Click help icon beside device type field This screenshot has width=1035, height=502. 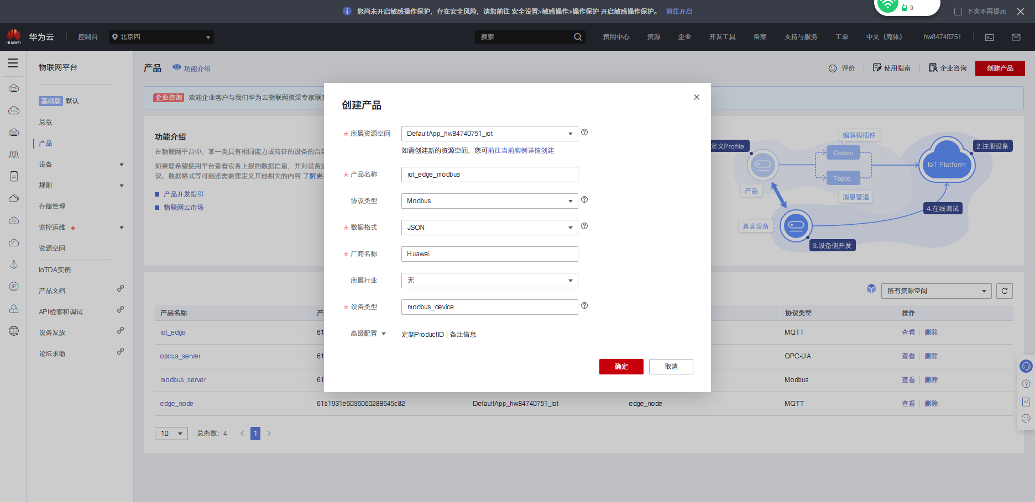pos(584,306)
